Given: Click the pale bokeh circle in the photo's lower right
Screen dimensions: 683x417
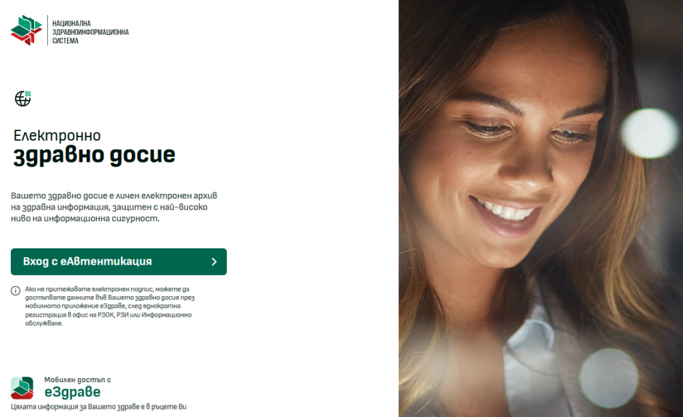Looking at the screenshot, I should [608, 377].
